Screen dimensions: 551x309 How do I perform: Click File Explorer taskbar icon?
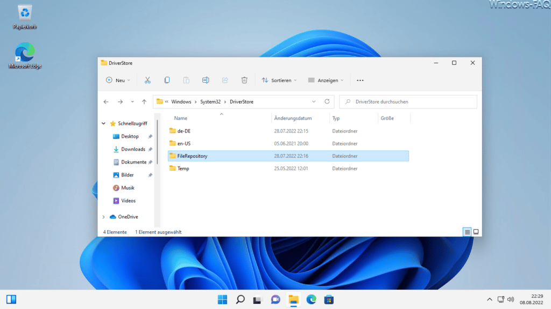point(293,299)
